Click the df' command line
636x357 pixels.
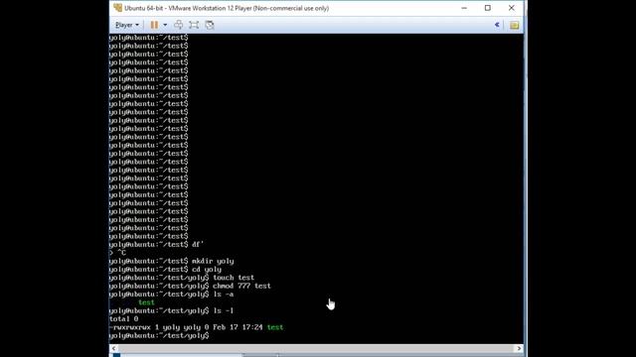coord(156,245)
